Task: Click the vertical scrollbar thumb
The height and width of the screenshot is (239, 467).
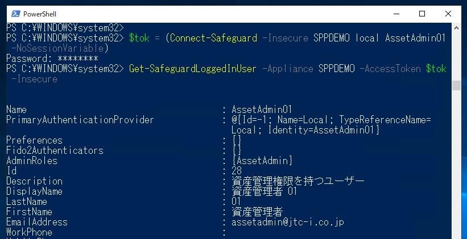Action: (x=456, y=85)
